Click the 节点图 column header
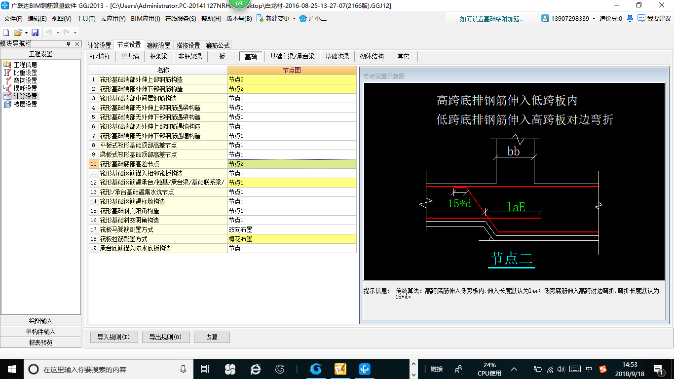The height and width of the screenshot is (379, 674). tap(292, 70)
